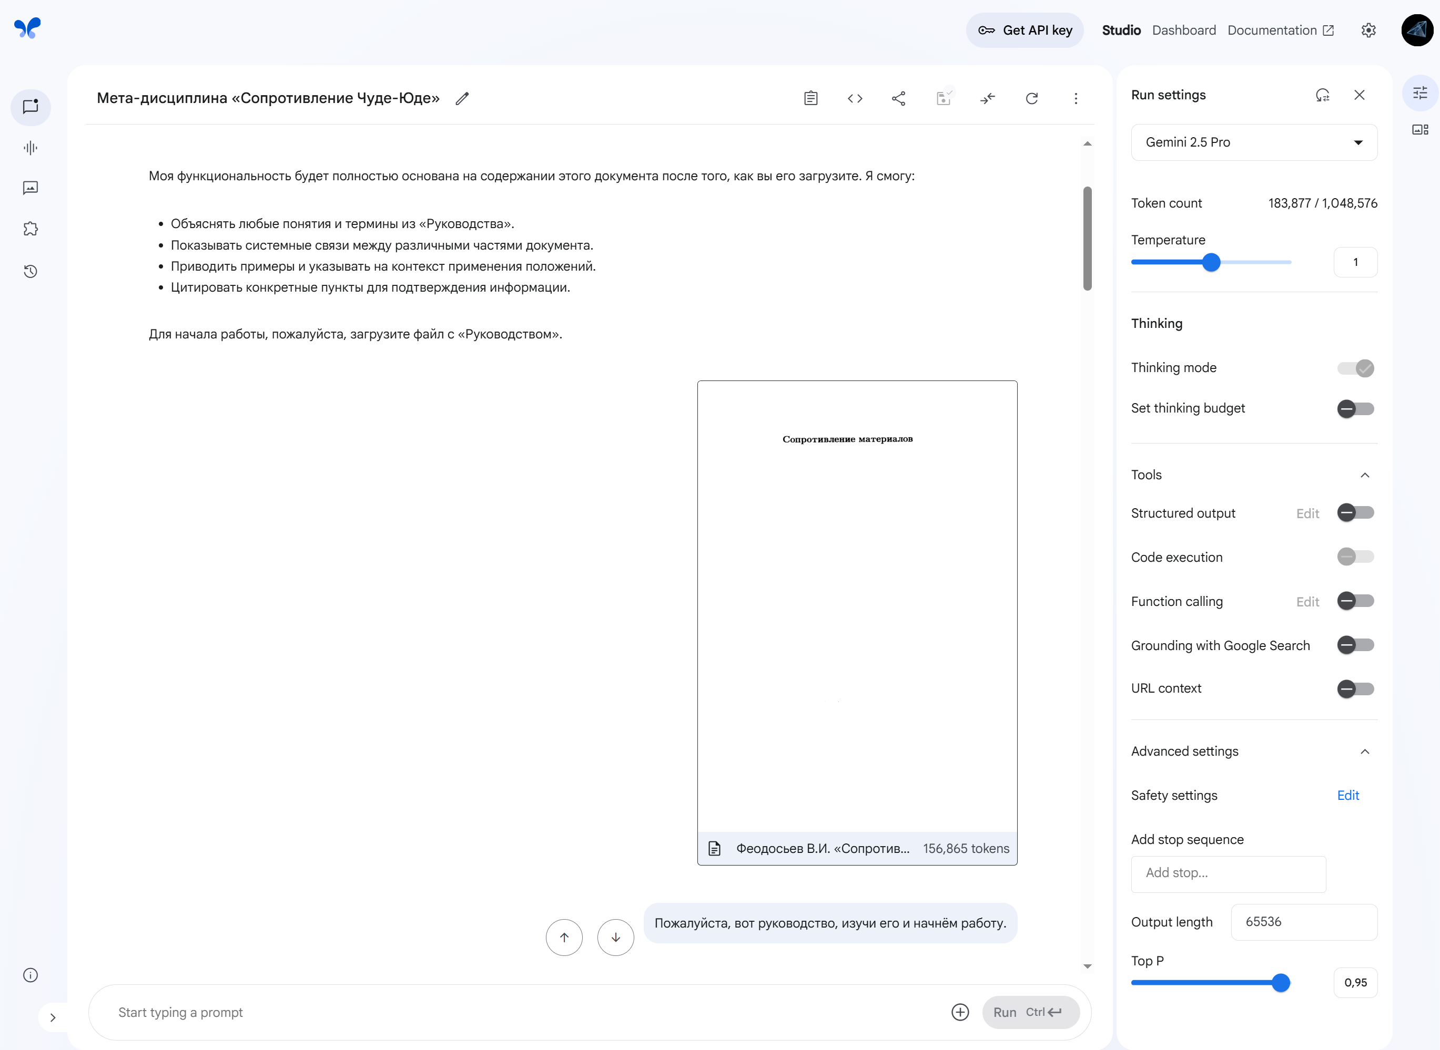
Task: Open the settings gear icon
Action: [x=1369, y=30]
